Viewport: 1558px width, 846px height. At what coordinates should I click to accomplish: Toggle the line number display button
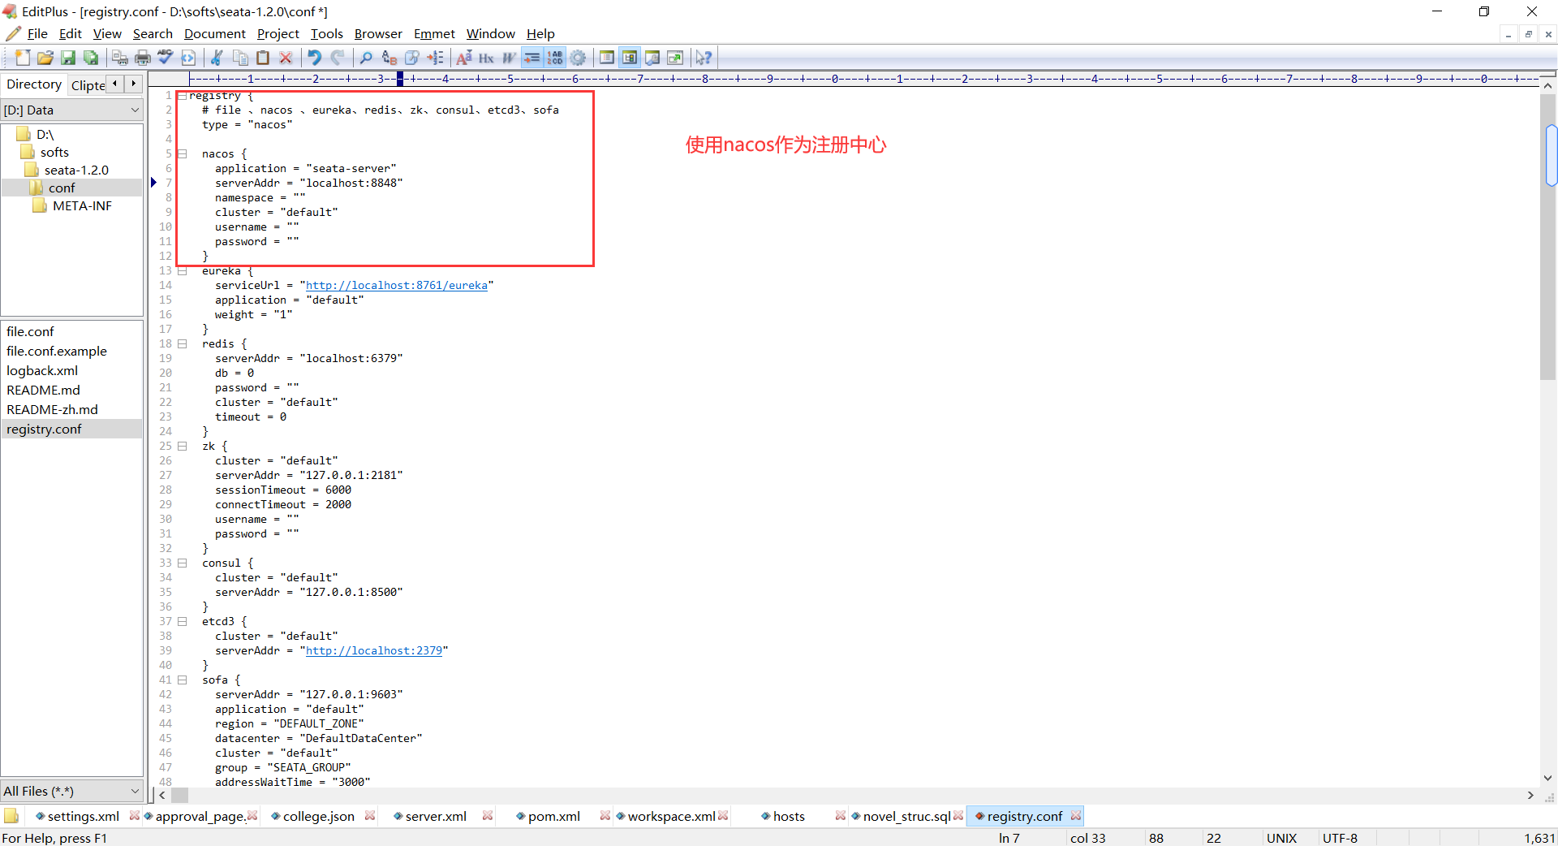555,58
